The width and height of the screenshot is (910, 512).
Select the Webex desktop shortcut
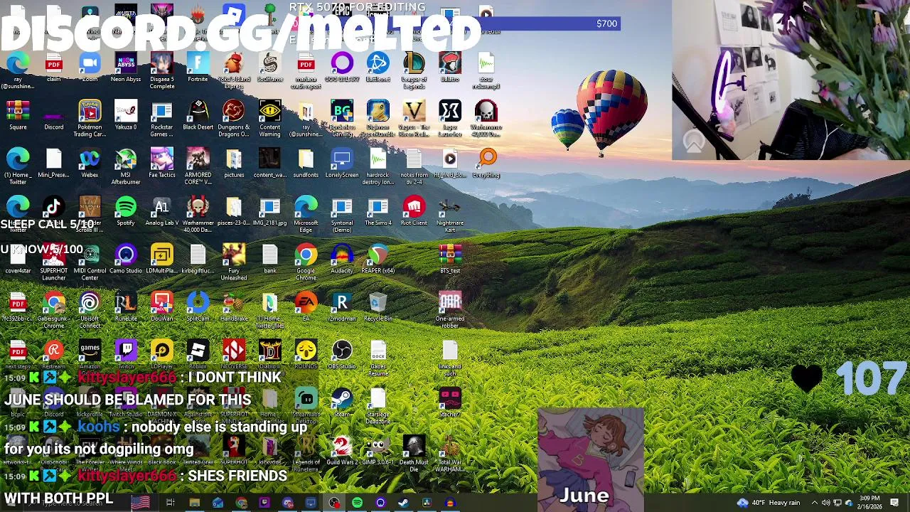pyautogui.click(x=90, y=164)
